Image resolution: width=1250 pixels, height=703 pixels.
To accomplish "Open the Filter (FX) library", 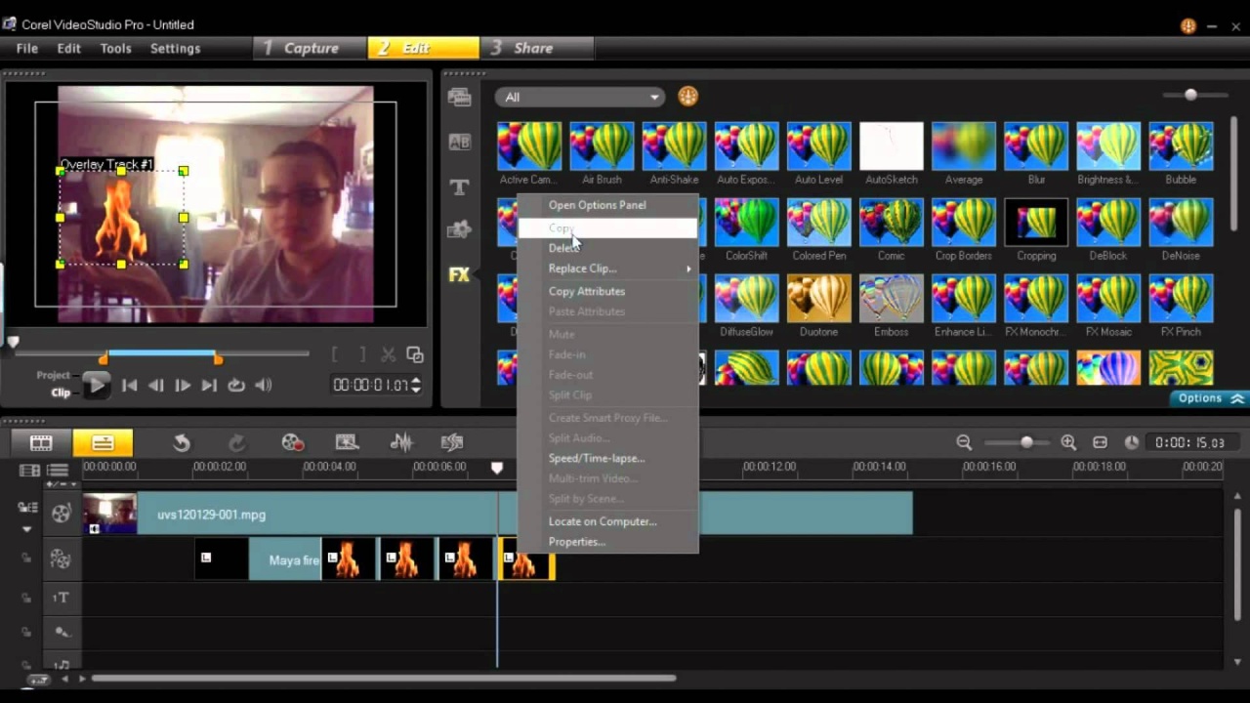I will [x=459, y=275].
